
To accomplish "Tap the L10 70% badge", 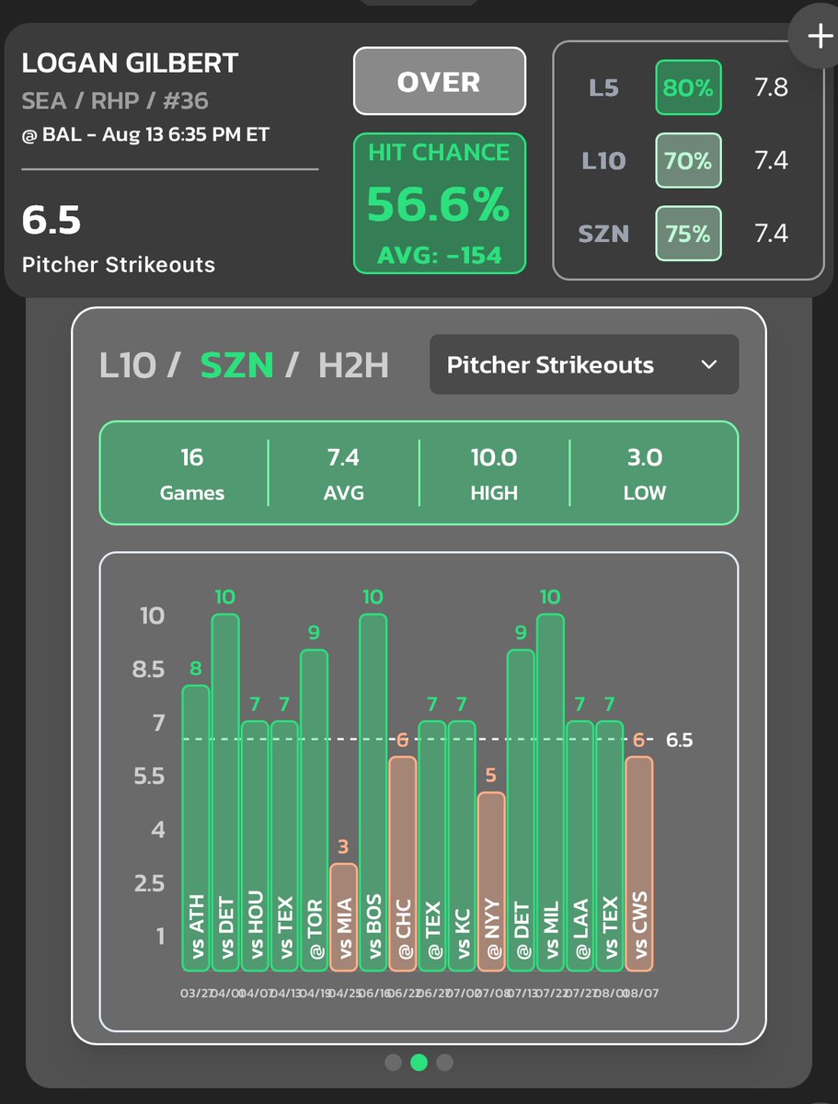I will 688,161.
